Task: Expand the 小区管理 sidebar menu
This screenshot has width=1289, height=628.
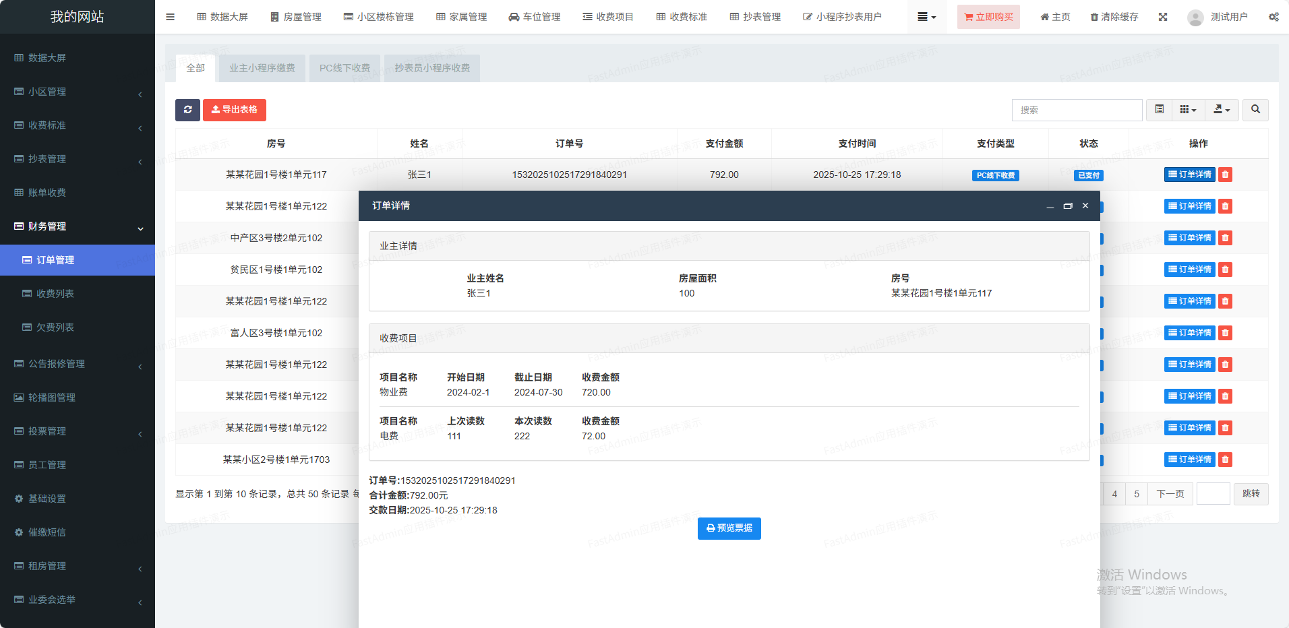Action: tap(78, 92)
